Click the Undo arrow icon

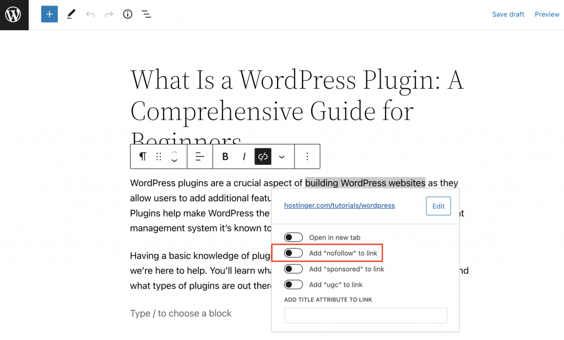coord(90,14)
